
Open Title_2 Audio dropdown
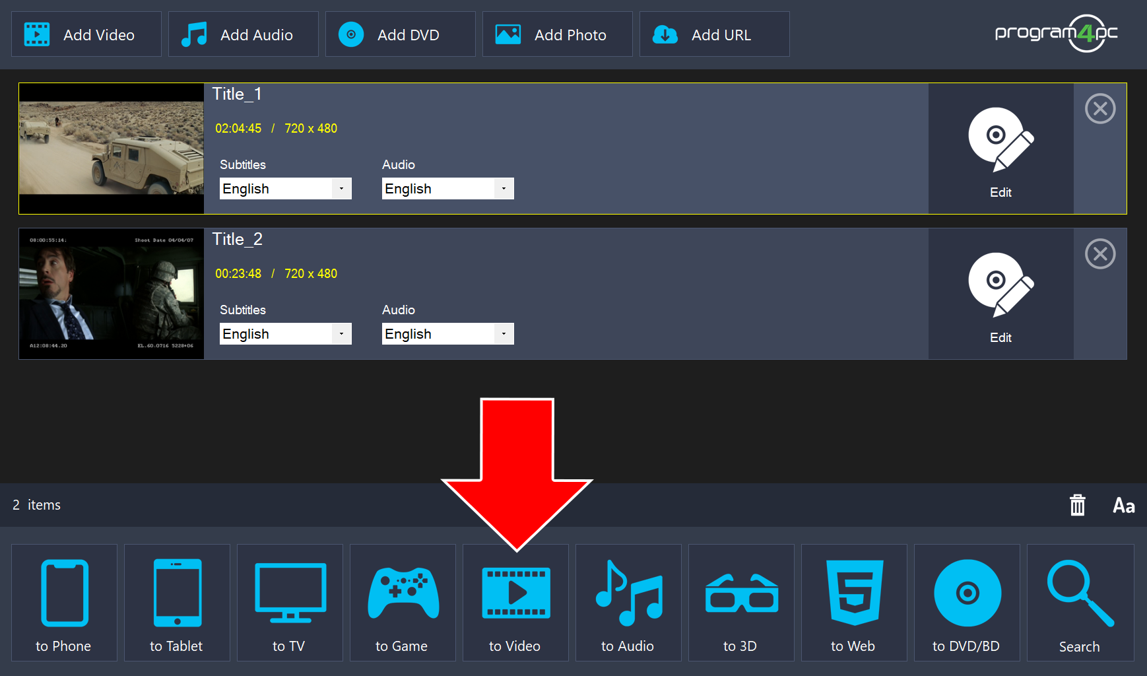[448, 334]
